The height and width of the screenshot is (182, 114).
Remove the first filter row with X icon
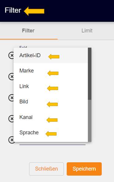tap(11, 55)
